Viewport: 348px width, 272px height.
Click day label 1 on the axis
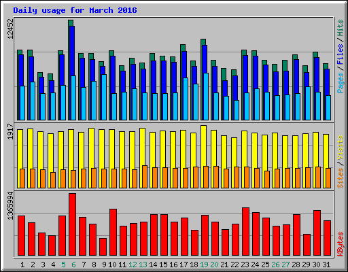22,265
